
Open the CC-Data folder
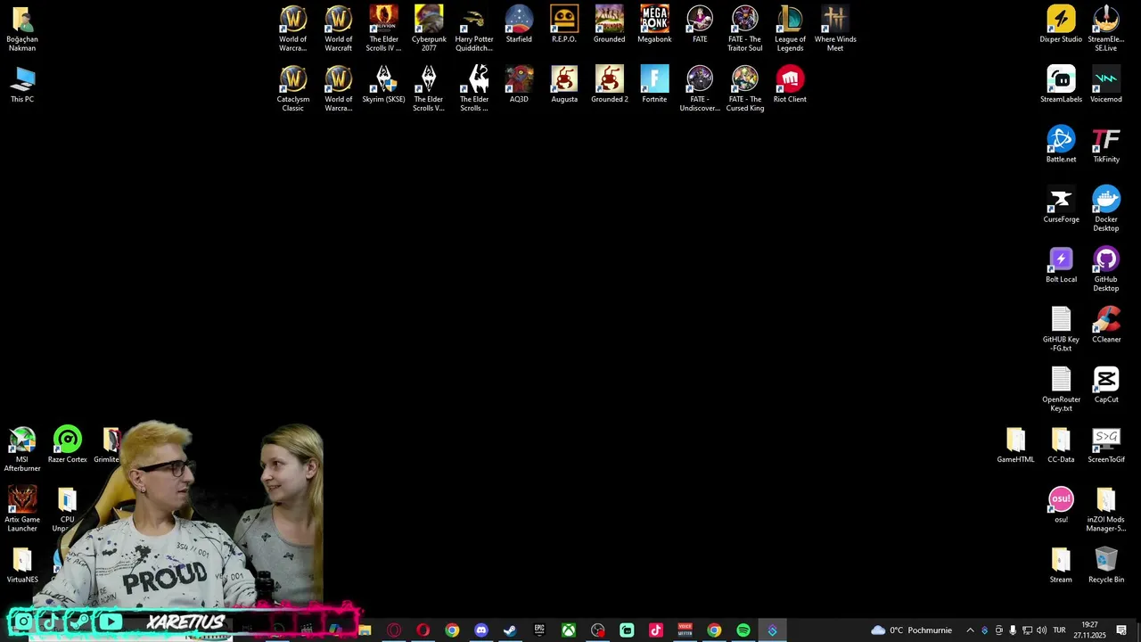[x=1061, y=444]
